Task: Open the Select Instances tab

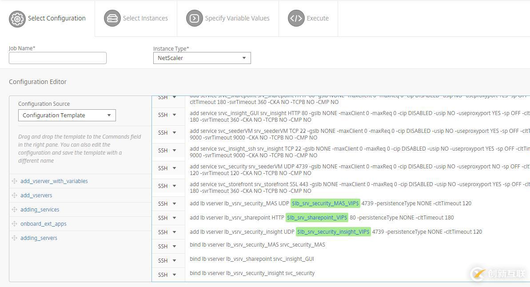Action: click(x=136, y=19)
